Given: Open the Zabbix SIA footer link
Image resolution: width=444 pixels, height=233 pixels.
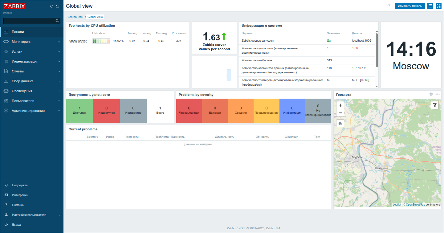Looking at the screenshot, I should coord(273,228).
